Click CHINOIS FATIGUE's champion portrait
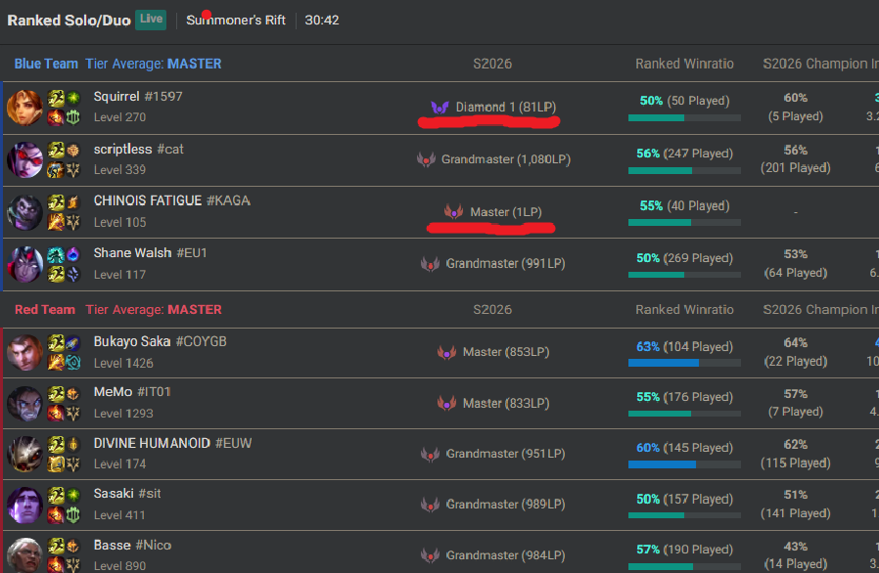879x573 pixels. (24, 212)
